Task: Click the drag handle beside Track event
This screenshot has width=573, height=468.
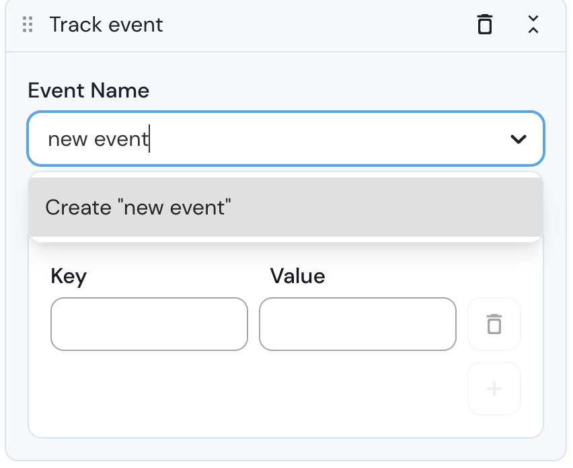Action: [28, 26]
